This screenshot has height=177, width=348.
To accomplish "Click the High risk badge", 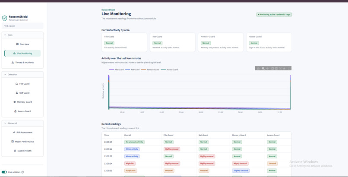I will tap(130, 164).
